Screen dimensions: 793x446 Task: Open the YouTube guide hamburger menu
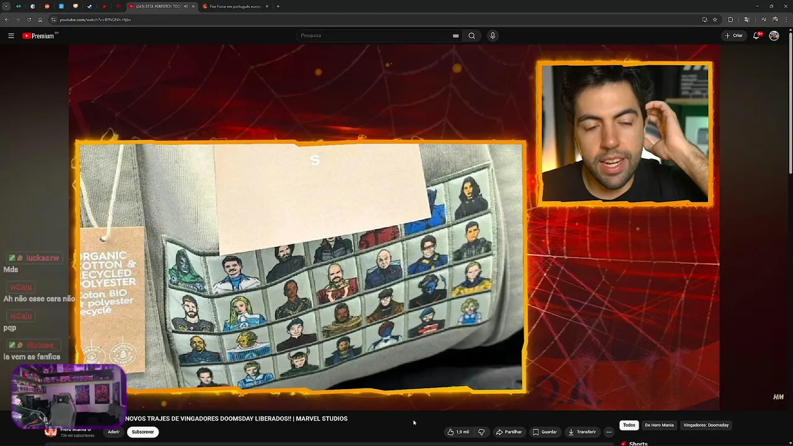coord(11,36)
